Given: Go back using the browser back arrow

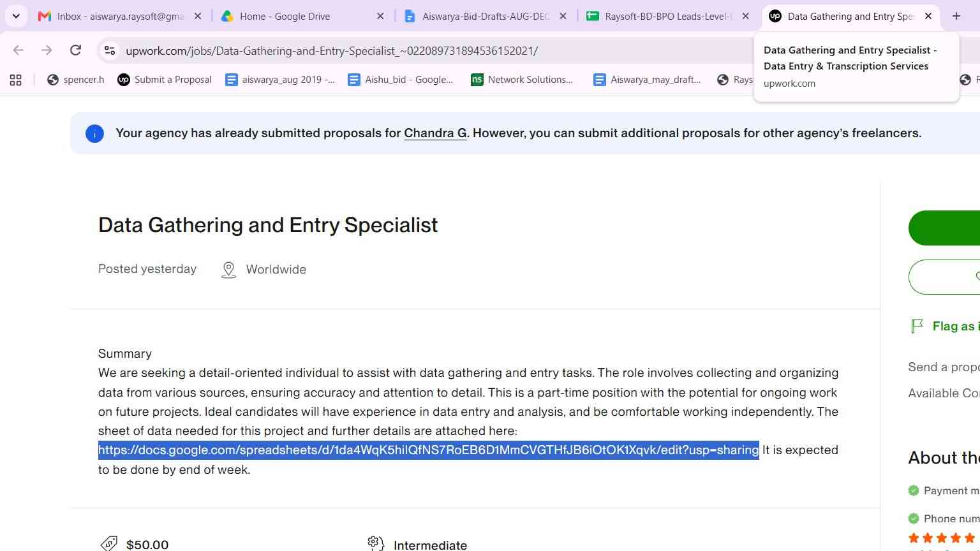Looking at the screenshot, I should point(18,50).
